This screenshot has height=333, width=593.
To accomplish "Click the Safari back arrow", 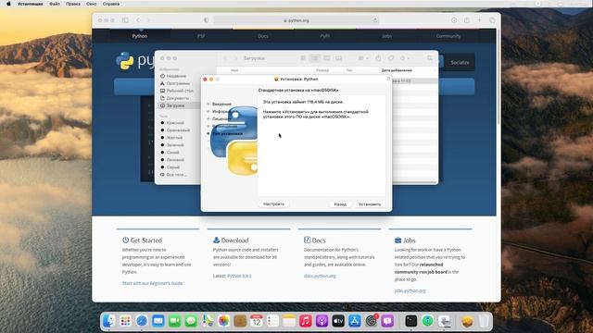I will [x=138, y=20].
